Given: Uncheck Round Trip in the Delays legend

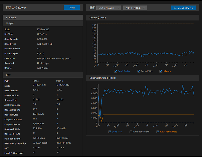Looking at the screenshot, I should (139, 71).
